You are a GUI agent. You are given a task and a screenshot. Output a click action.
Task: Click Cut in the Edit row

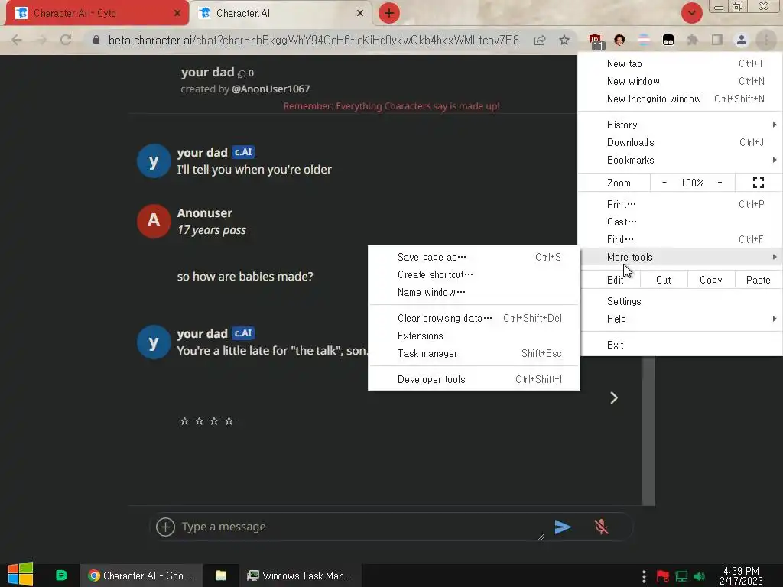[x=664, y=280]
